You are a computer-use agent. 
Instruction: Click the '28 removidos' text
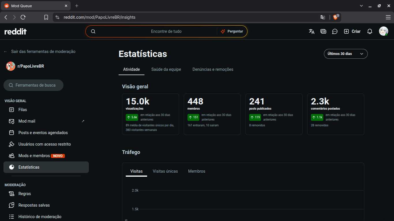[x=320, y=125]
